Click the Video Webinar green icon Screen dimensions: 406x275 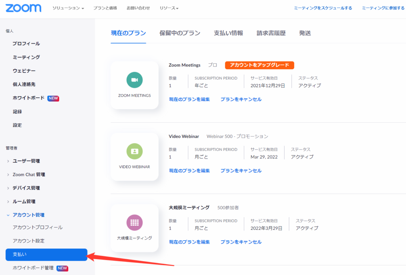(x=134, y=151)
